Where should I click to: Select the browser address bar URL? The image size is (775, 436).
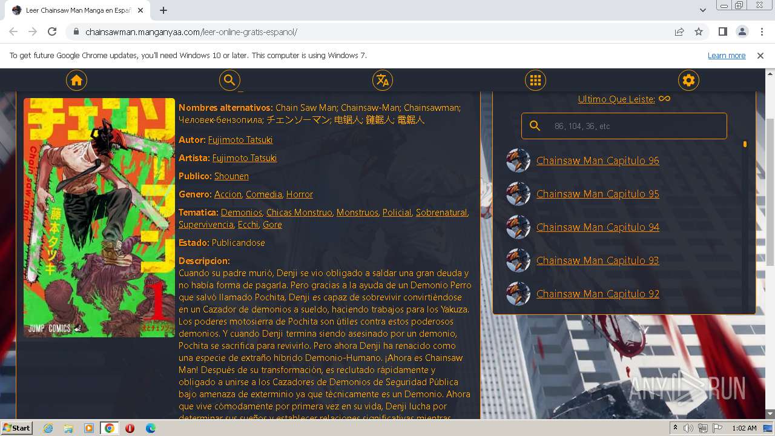191,31
